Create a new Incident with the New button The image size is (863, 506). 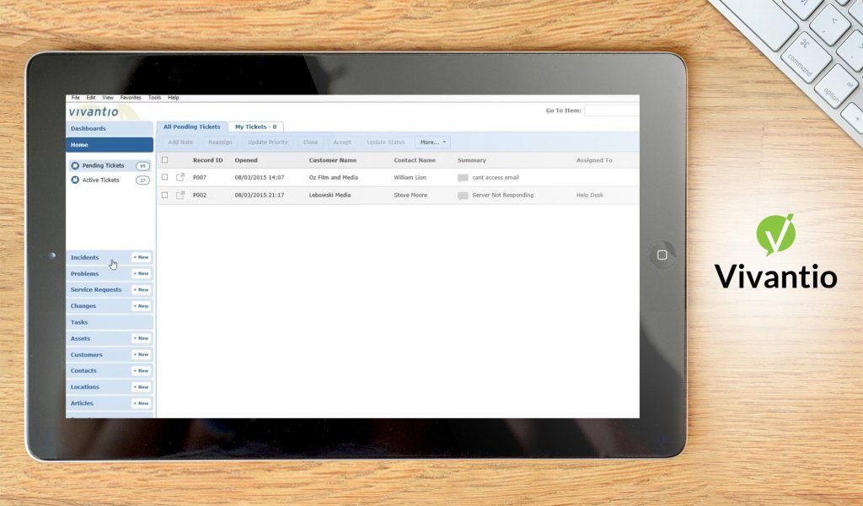[x=140, y=257]
